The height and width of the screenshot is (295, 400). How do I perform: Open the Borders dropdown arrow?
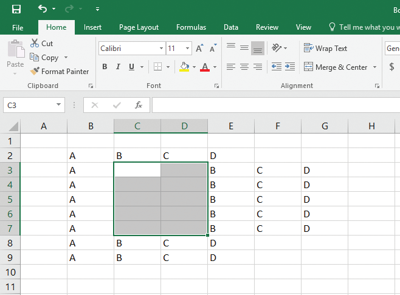click(168, 67)
